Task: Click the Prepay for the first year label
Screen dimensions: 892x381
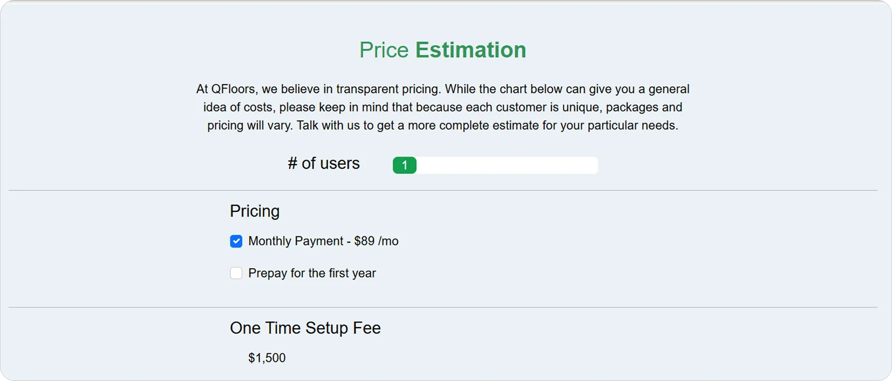Action: pos(312,273)
